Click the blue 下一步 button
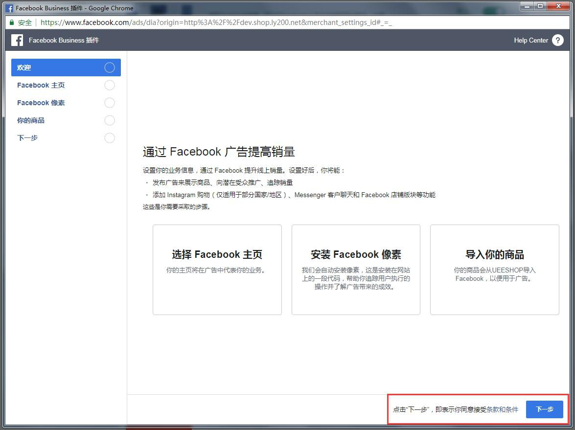 544,409
